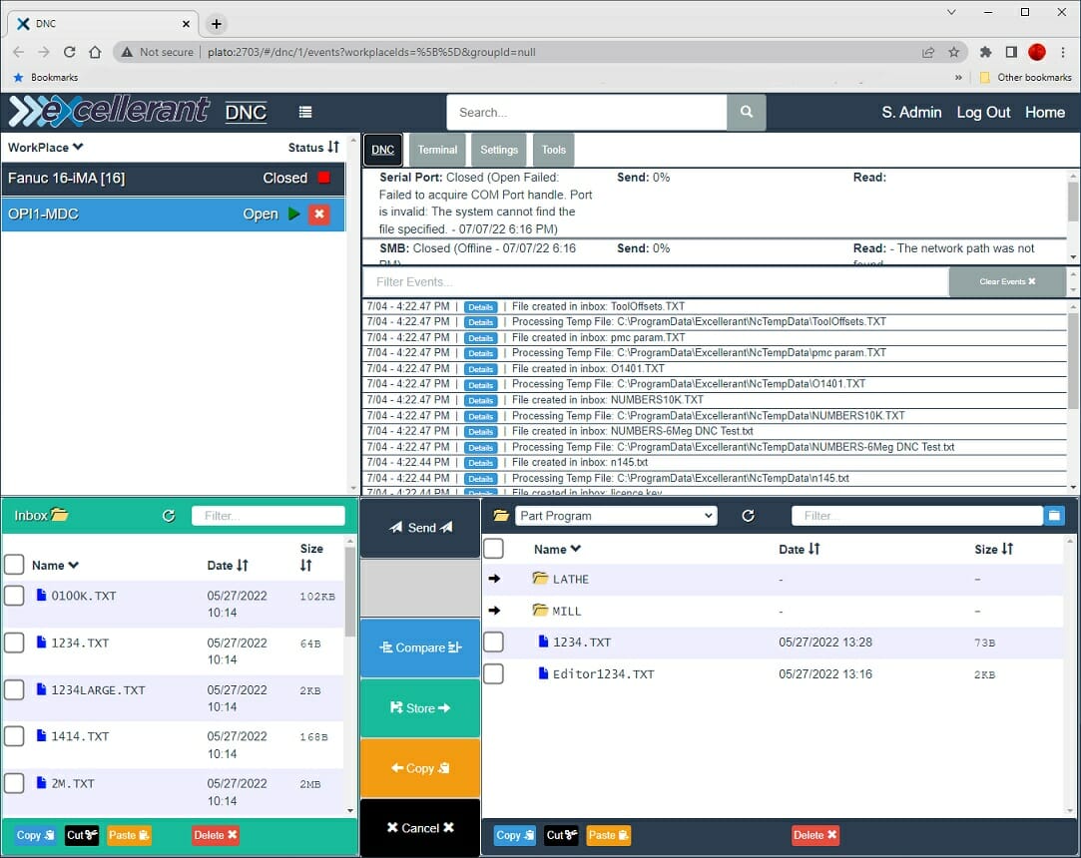Click the green play icon for OPI1-MDC
1081x858 pixels.
click(x=293, y=214)
